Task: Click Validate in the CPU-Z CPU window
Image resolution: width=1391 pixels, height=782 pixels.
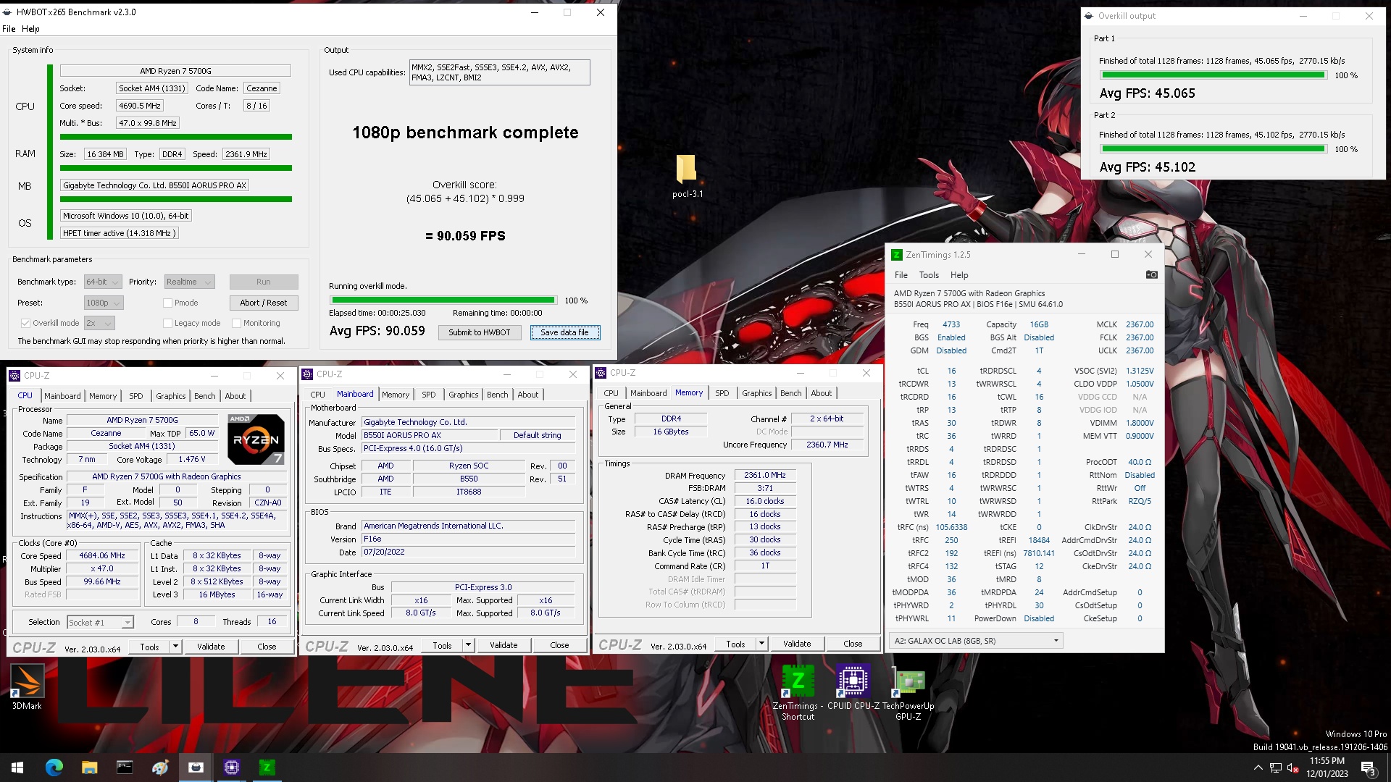Action: 211,647
